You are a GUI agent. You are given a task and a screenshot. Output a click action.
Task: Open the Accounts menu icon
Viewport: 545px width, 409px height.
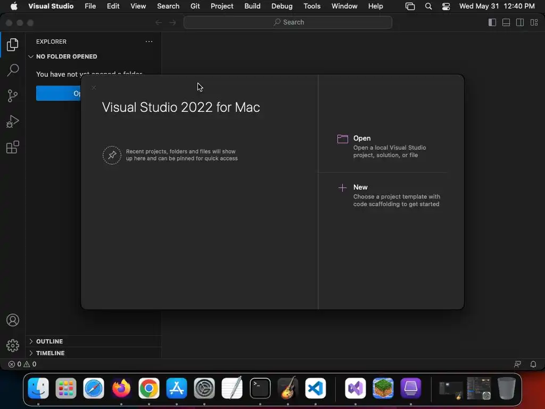pos(13,320)
